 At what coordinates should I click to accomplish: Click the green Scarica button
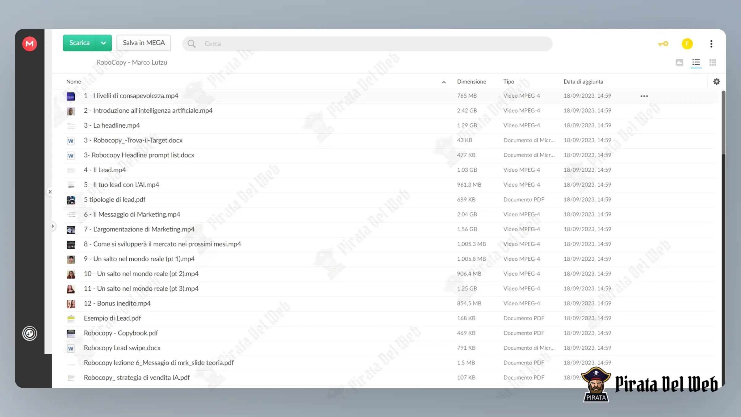click(x=79, y=43)
